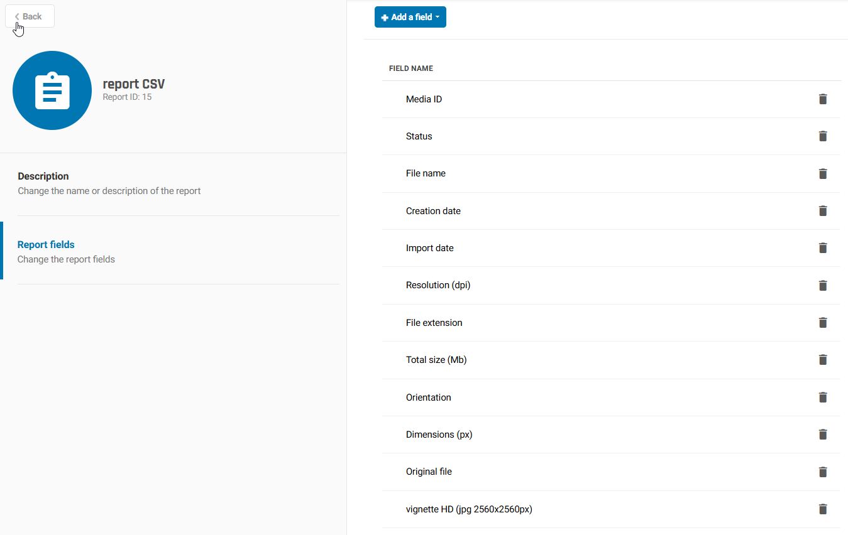Viewport: 848px width, 535px height.
Task: Remove the File name field
Action: point(823,173)
